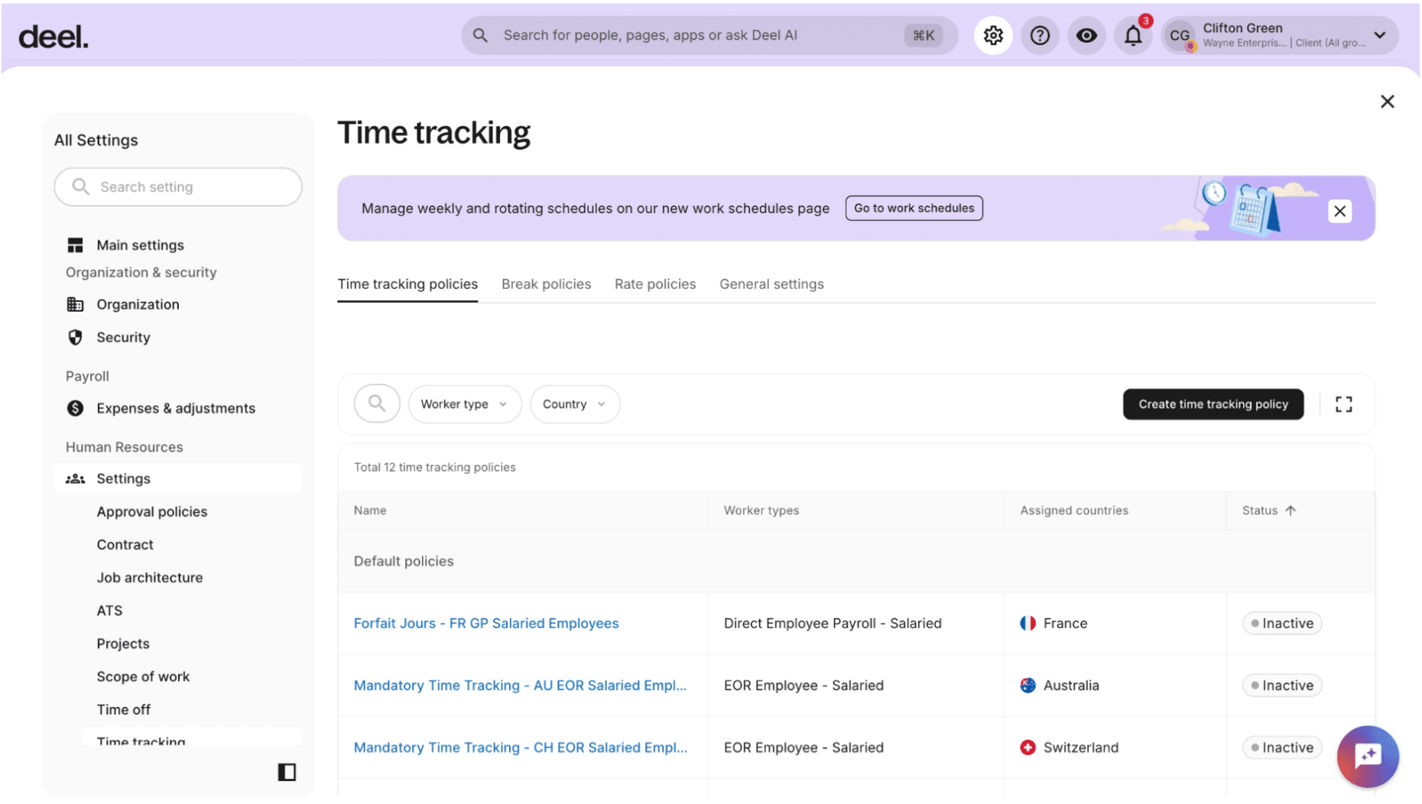This screenshot has height=804, width=1422.
Task: Click the magnifier icon in global search
Action: [x=480, y=35]
